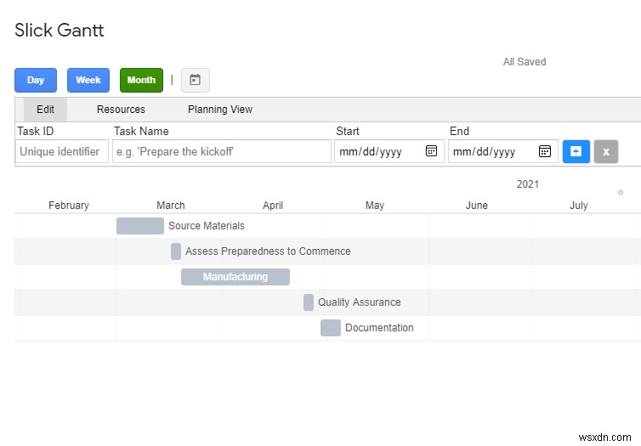This screenshot has width=641, height=446.
Task: Open the Planning View tab
Action: (220, 110)
